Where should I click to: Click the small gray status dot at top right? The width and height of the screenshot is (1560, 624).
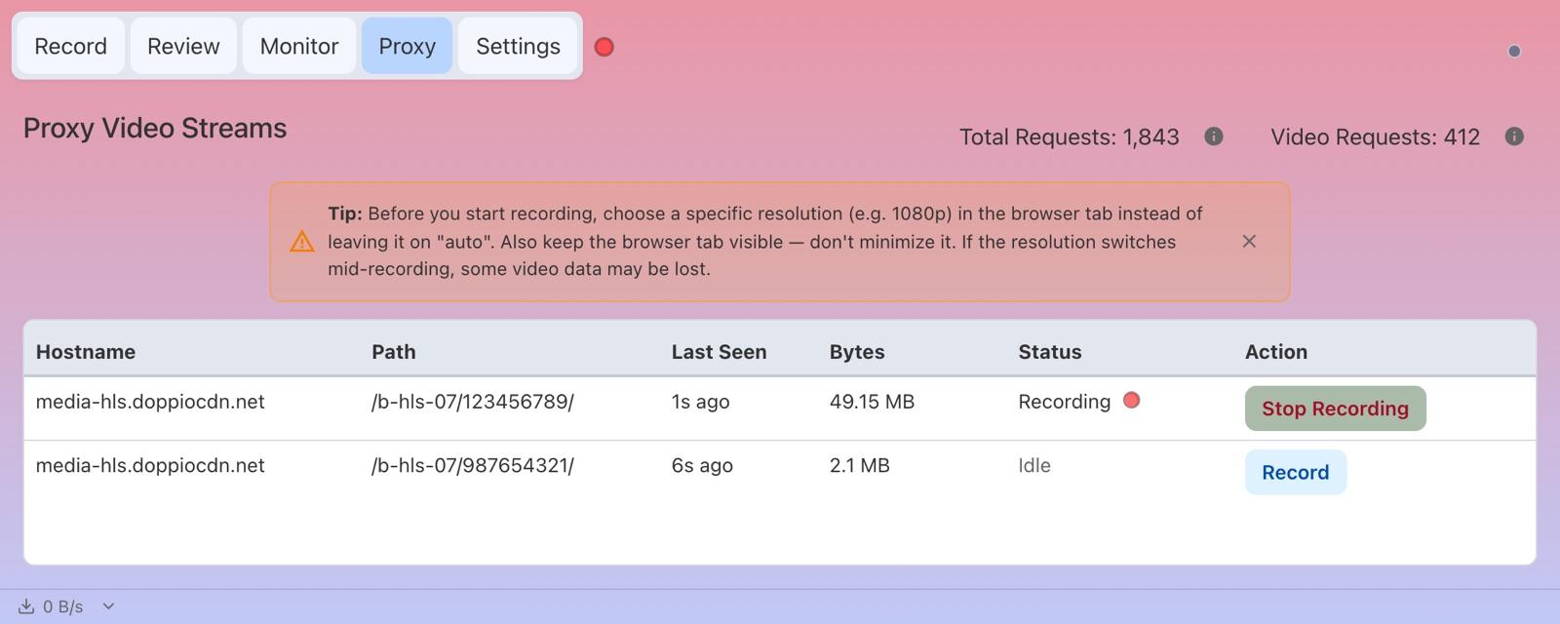click(1514, 51)
